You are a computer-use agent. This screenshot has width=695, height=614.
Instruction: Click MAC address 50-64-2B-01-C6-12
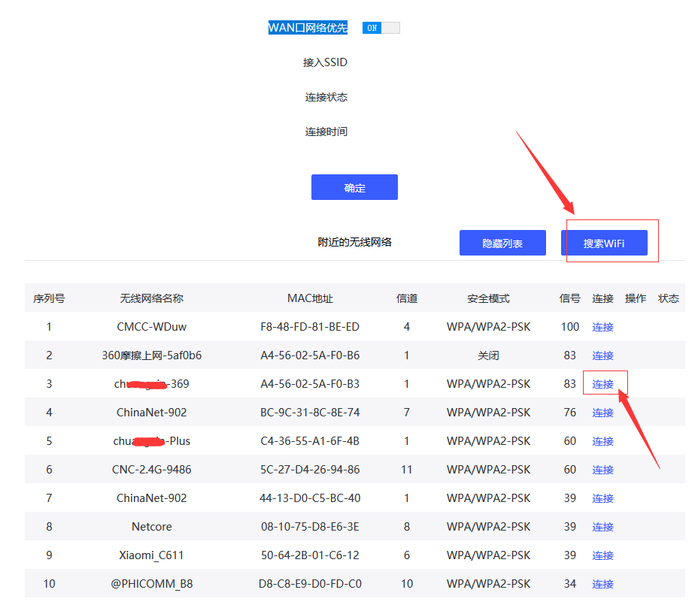[x=310, y=555]
